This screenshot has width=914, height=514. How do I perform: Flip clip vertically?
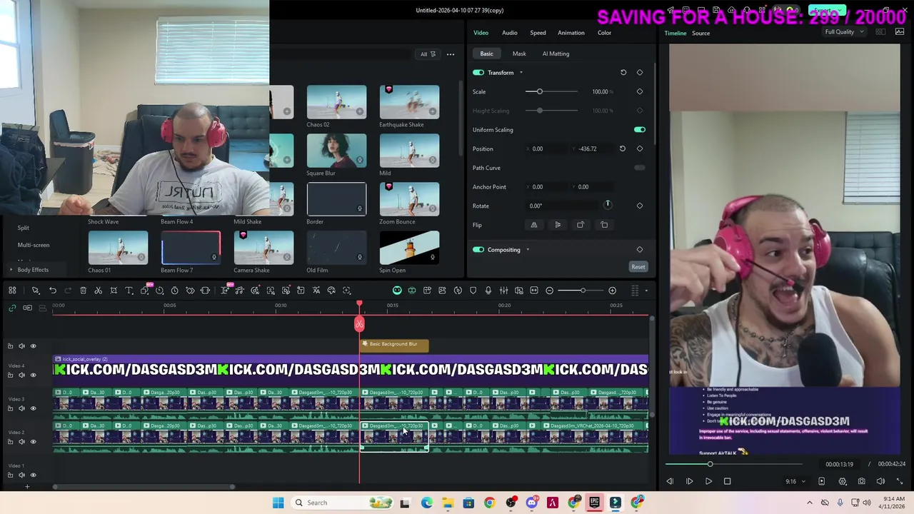click(x=558, y=225)
